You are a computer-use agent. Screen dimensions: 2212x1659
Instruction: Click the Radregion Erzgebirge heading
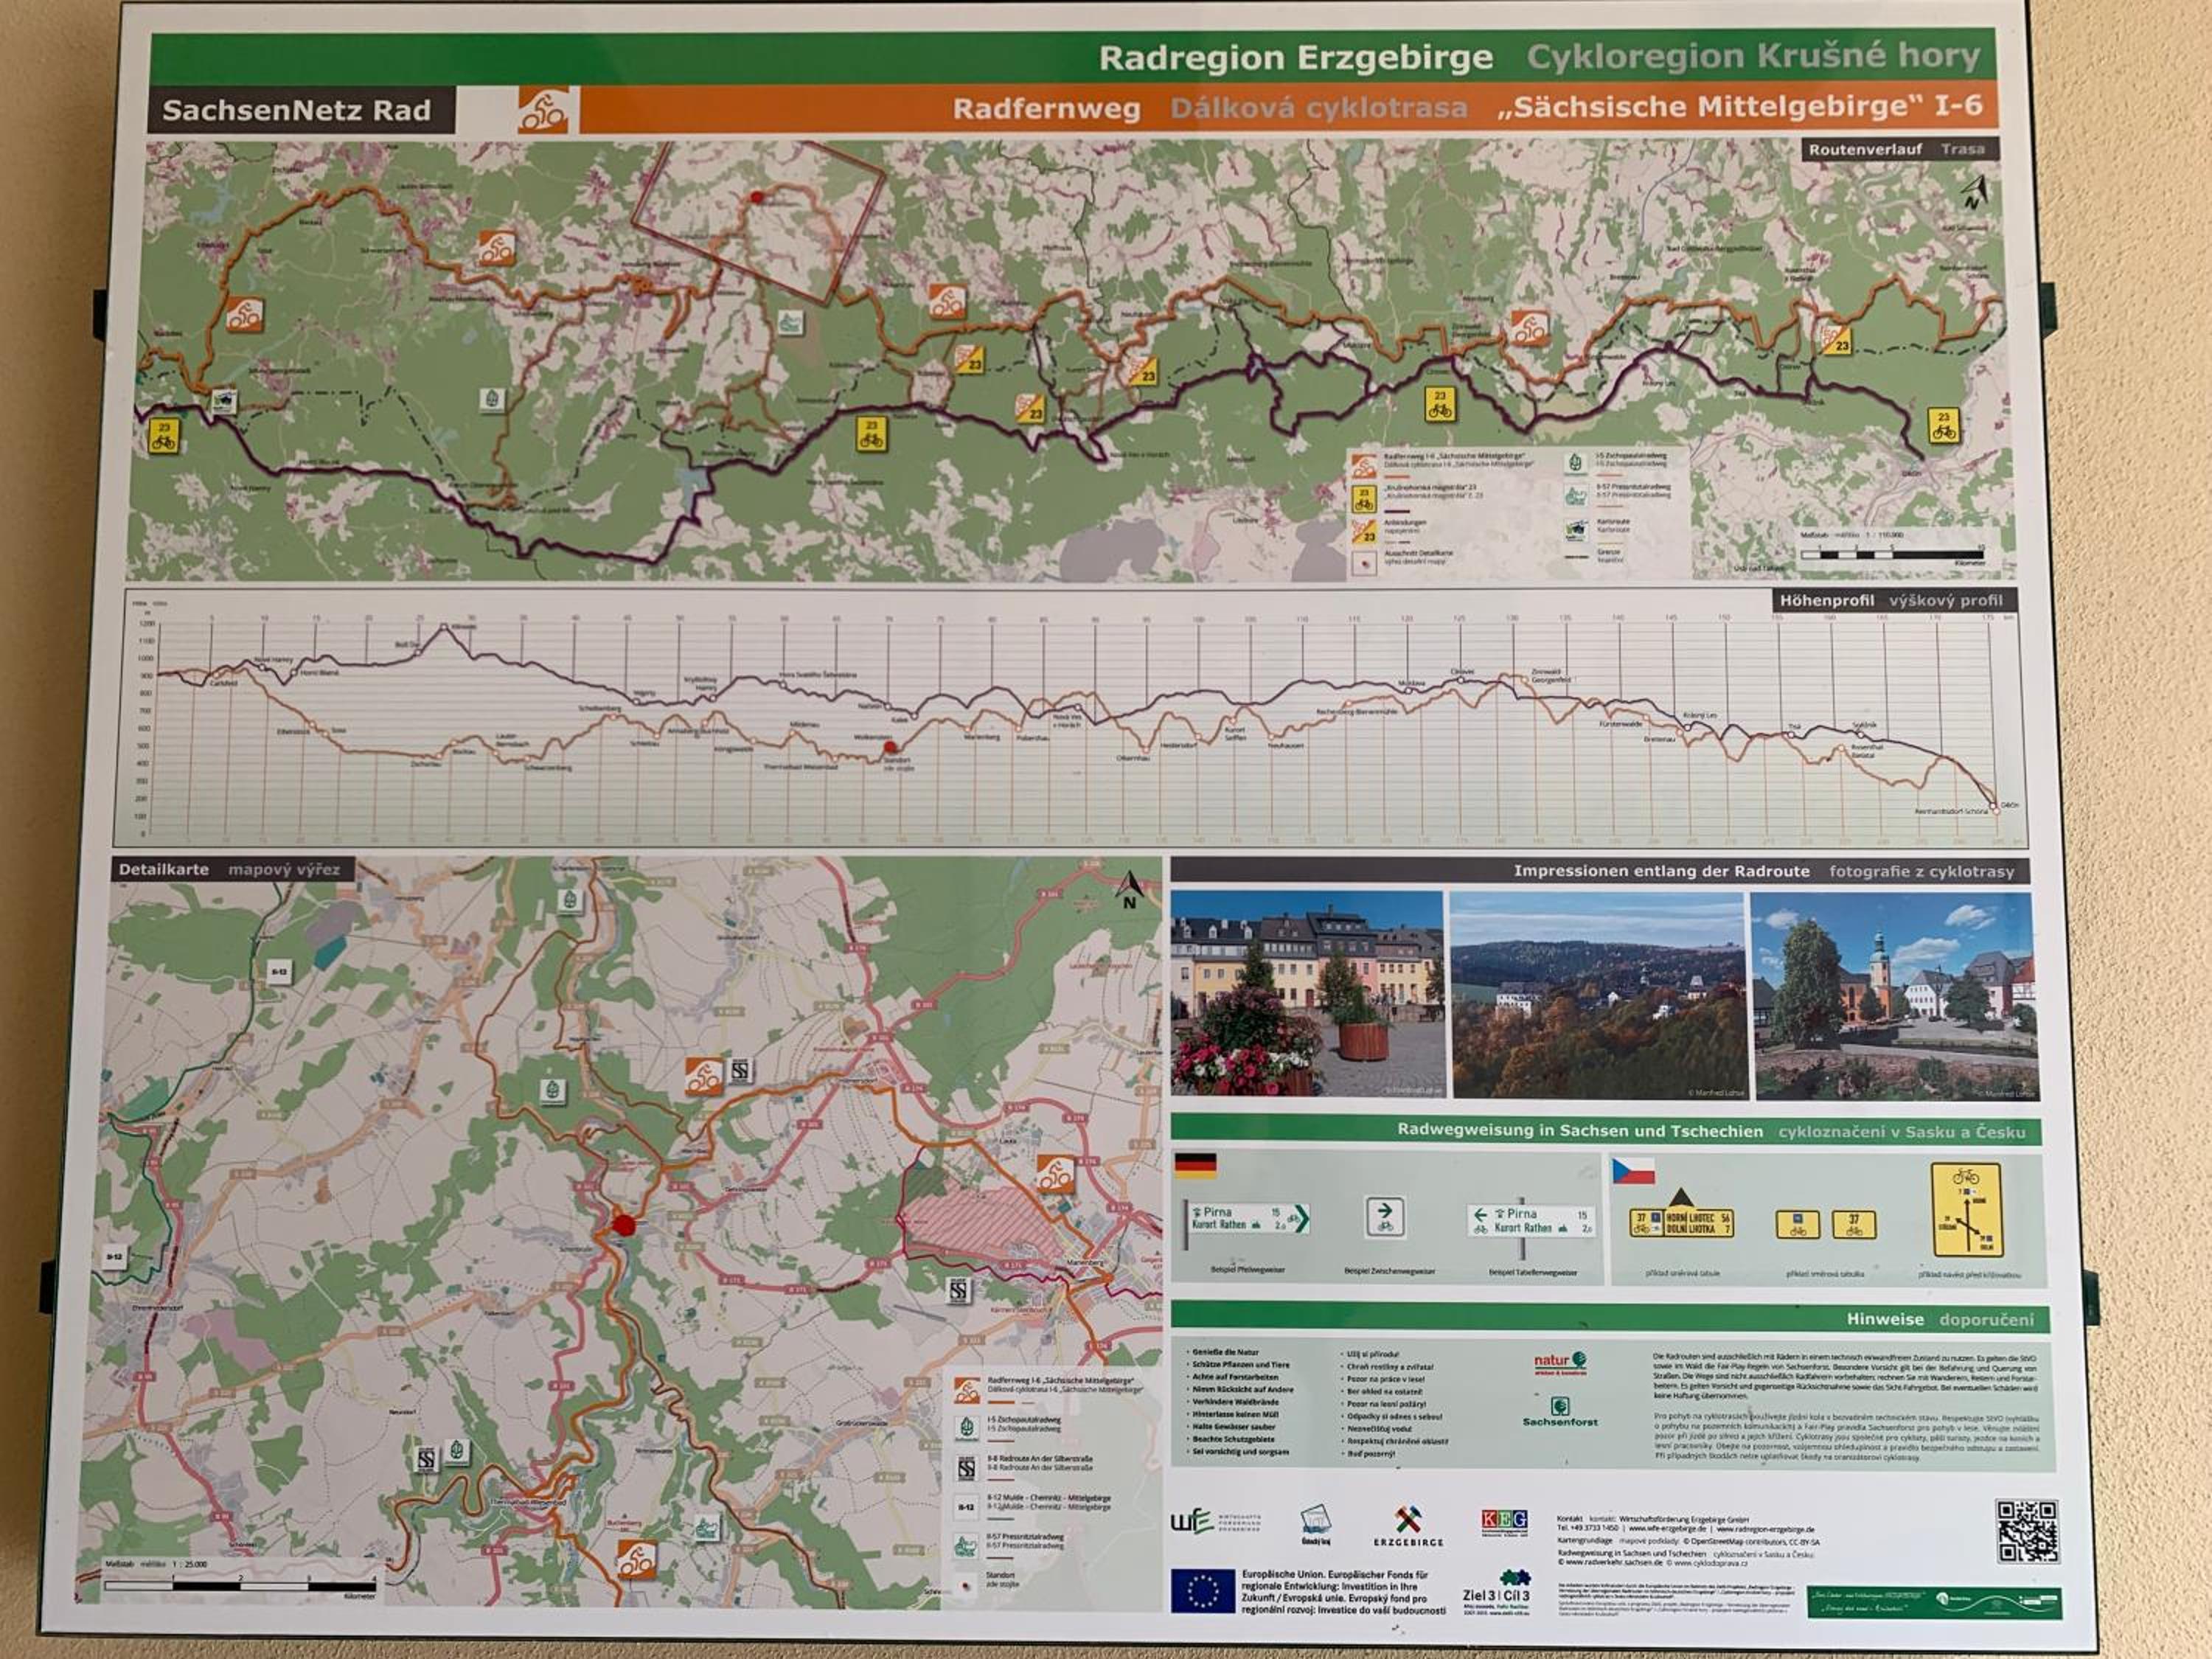click(x=1296, y=58)
